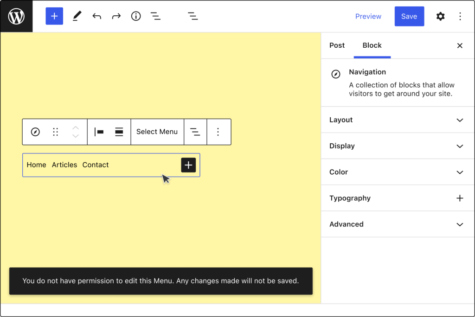
Task: Click the Save button
Action: click(409, 16)
